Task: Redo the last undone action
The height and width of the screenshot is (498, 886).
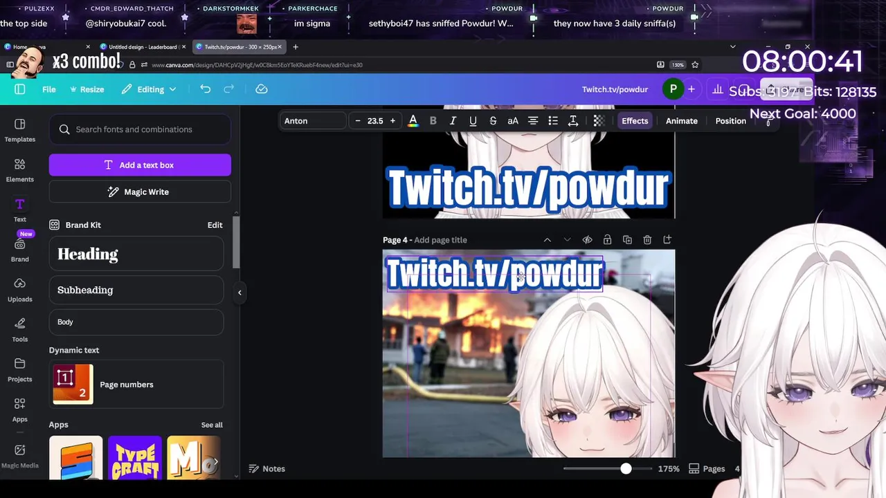Action: coord(229,89)
